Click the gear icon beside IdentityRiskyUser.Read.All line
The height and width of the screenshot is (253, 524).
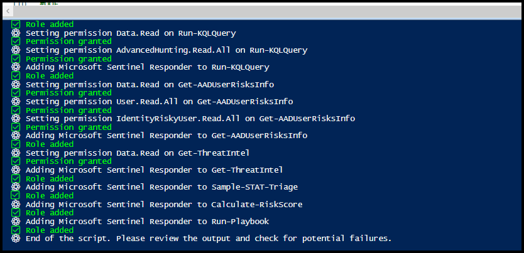16,119
